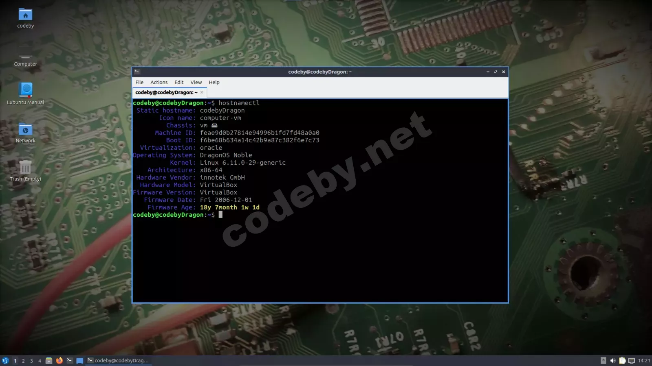Close the terminal window
This screenshot has width=652, height=366.
[504, 72]
